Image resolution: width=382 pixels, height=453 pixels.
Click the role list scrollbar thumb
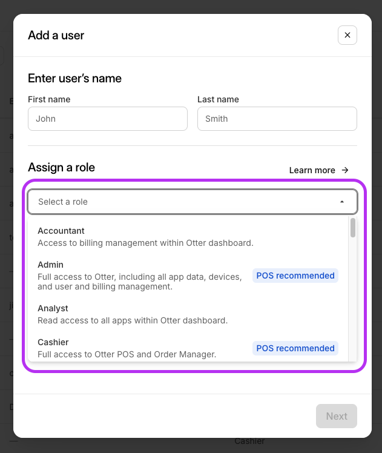tap(353, 228)
